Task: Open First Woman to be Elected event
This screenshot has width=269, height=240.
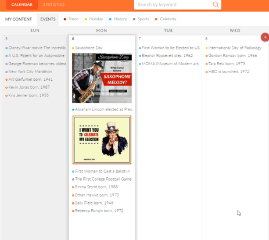Action: pos(169,48)
